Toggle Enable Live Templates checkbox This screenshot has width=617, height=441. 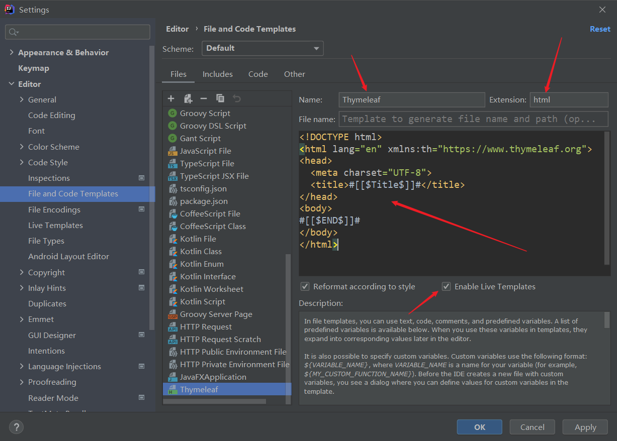[446, 286]
